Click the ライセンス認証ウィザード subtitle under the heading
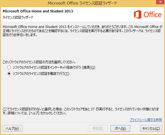Viewport: 165px width, 135px height. 18,17
